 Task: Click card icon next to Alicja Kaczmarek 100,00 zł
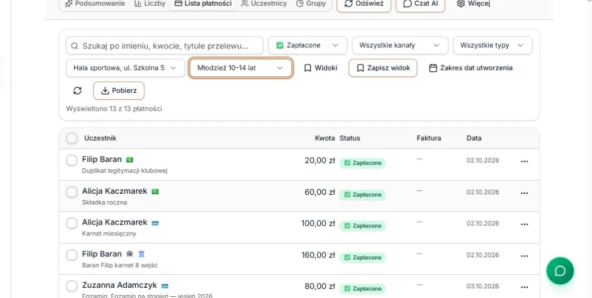click(x=155, y=223)
